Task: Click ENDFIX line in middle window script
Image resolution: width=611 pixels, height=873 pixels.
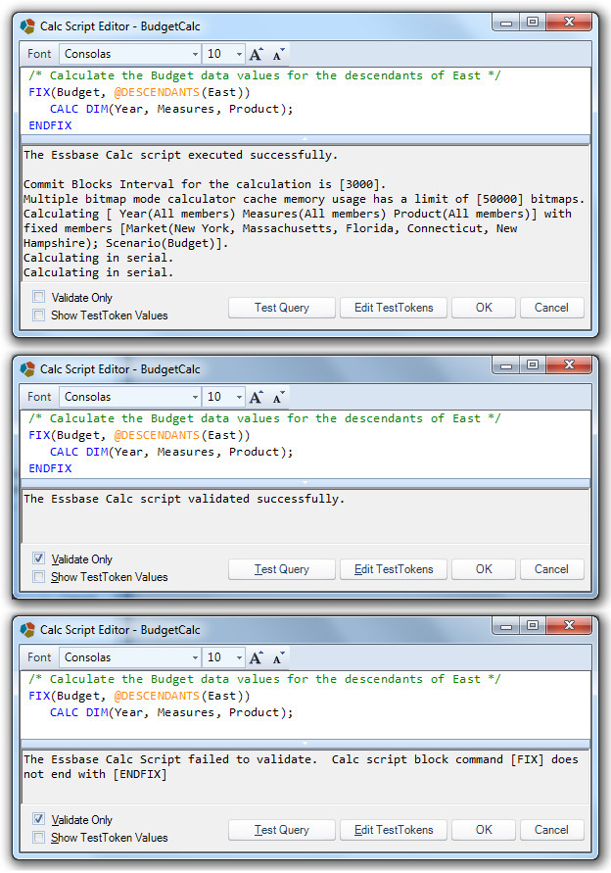Action: (50, 468)
